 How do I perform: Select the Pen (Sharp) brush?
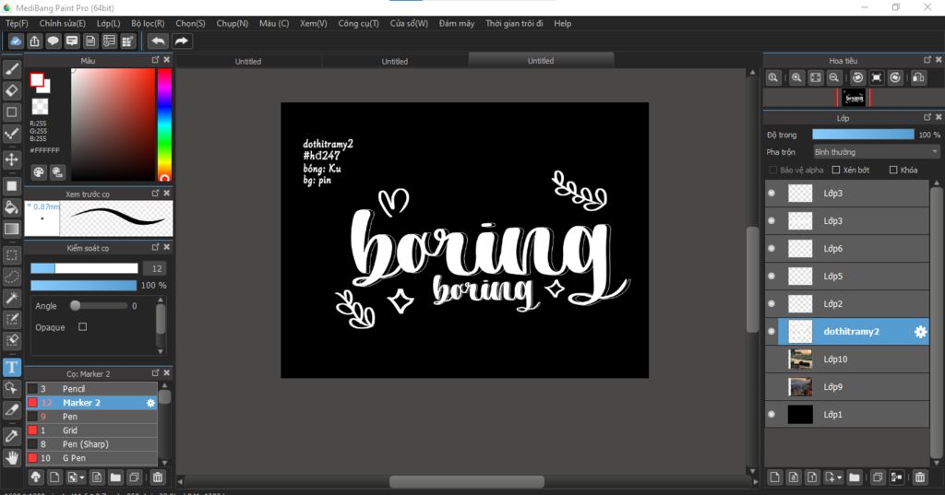tap(91, 444)
